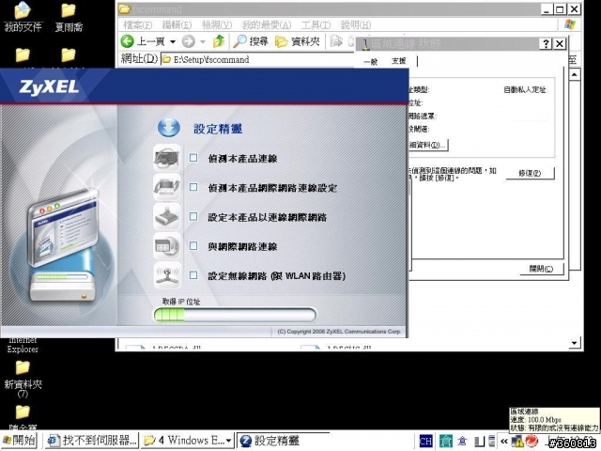The image size is (601, 451).
Task: Select the 我的文件 desktop icon
Action: [x=23, y=17]
